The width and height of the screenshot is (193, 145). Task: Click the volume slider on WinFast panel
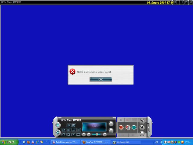click(x=96, y=134)
